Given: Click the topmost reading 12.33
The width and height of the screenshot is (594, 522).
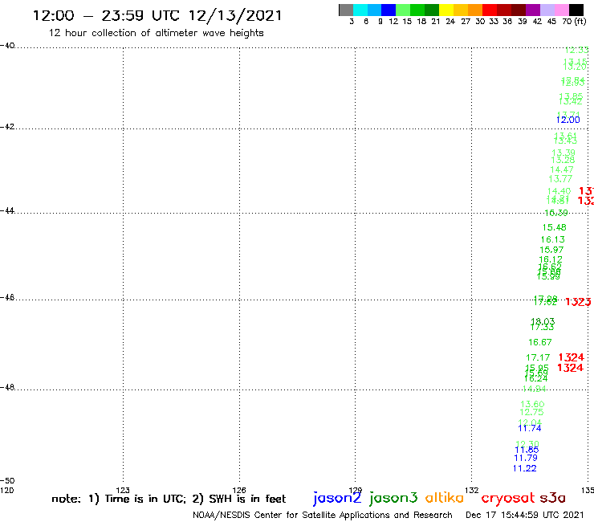Looking at the screenshot, I should coord(576,50).
